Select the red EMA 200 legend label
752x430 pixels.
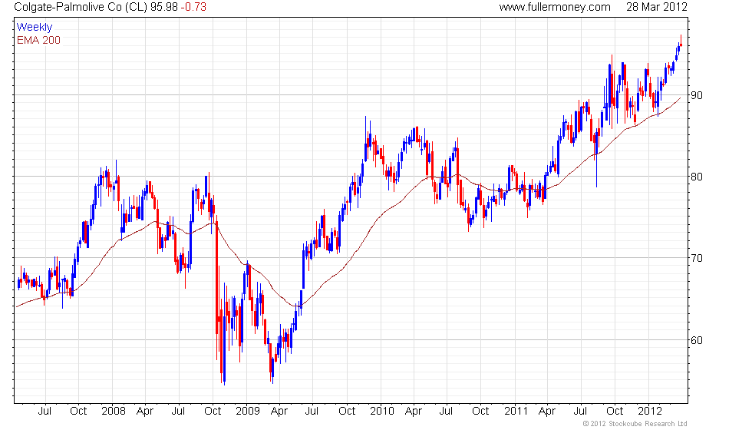39,40
